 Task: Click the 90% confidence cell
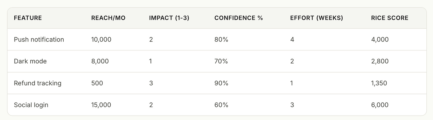pos(221,83)
